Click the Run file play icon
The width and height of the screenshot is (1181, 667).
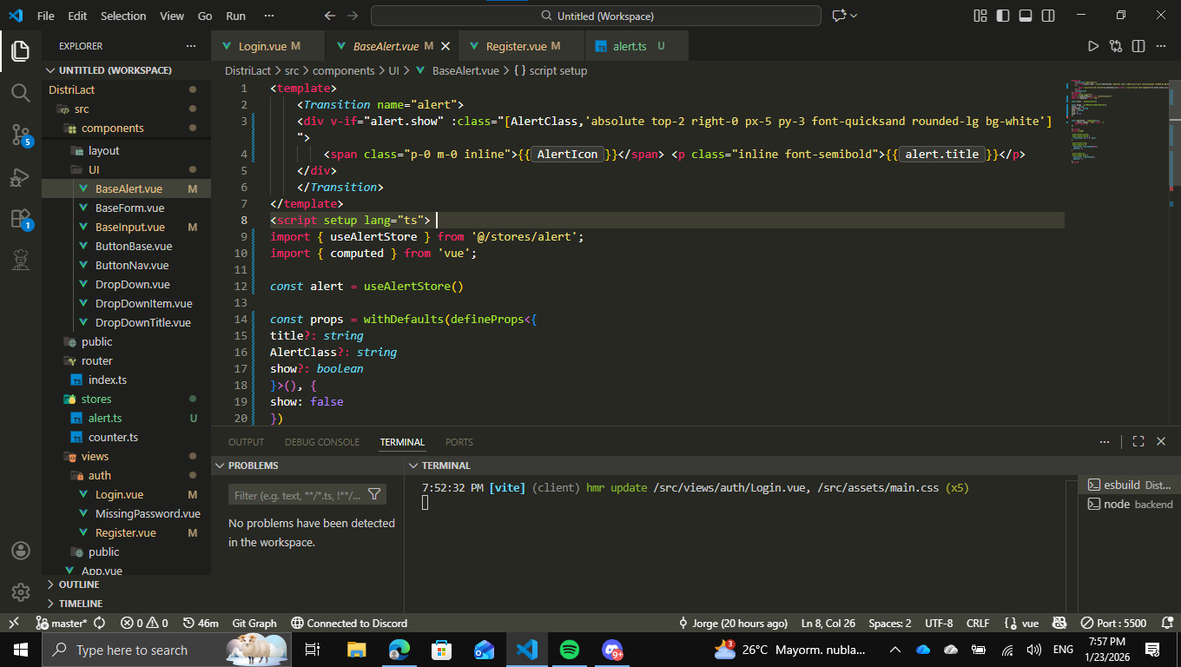point(1093,46)
